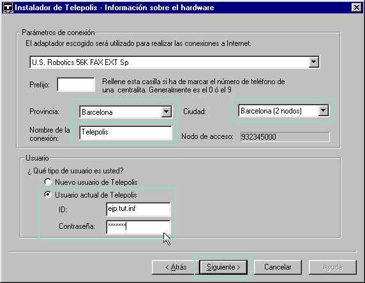Click the Telepolis installer title bar icon

(x=8, y=8)
